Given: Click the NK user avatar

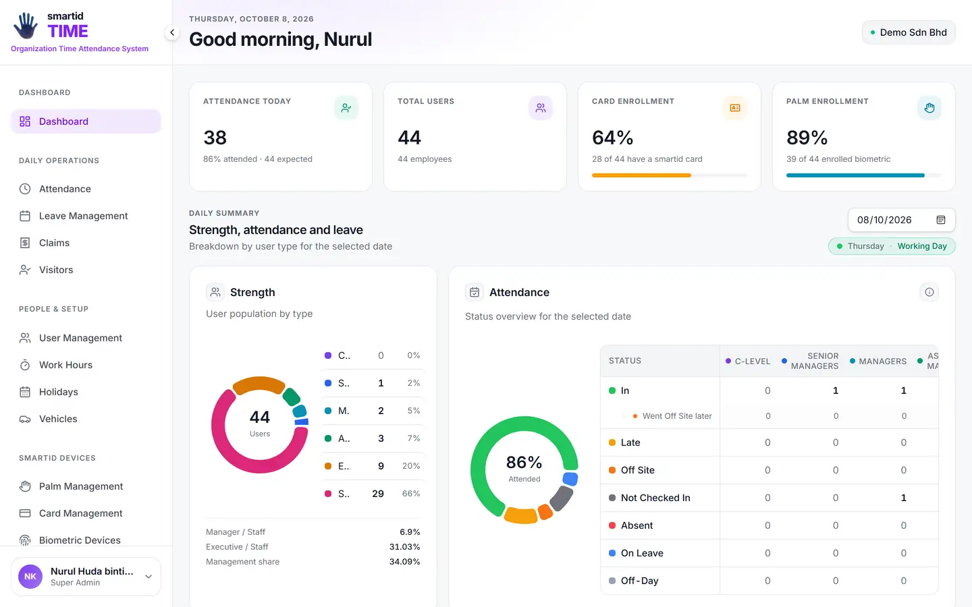Looking at the screenshot, I should [x=30, y=577].
